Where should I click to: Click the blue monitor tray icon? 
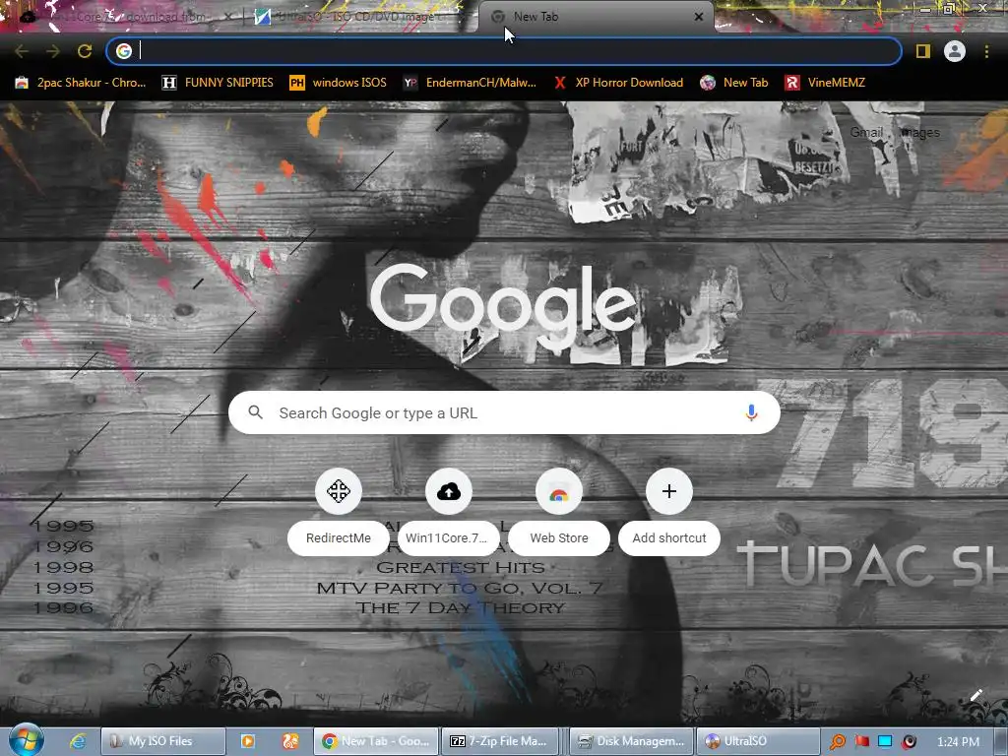[x=885, y=741]
